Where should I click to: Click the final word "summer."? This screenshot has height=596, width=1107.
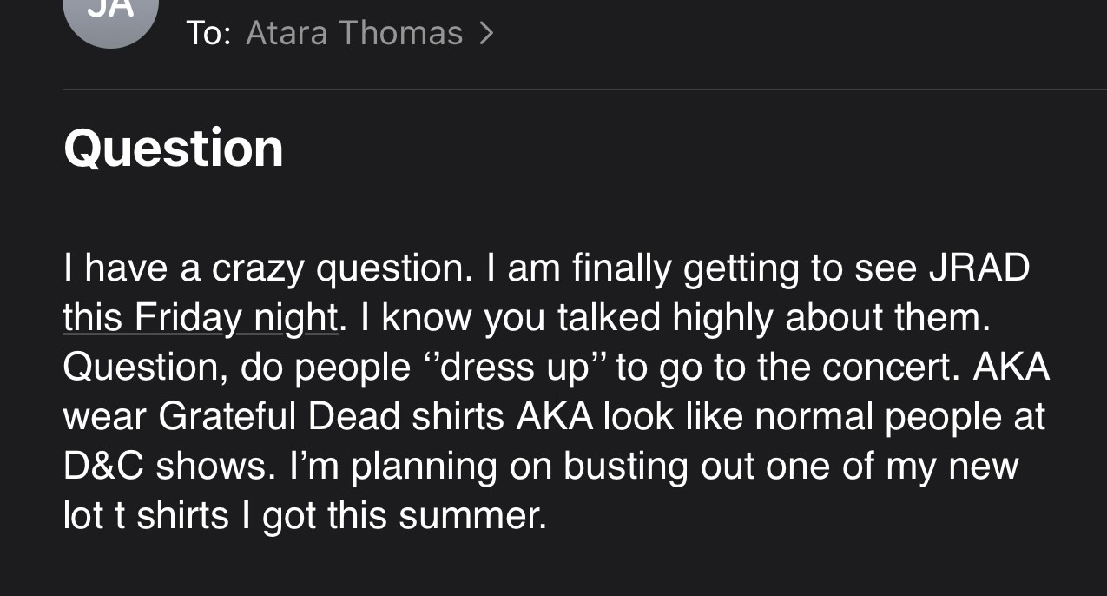pos(473,517)
